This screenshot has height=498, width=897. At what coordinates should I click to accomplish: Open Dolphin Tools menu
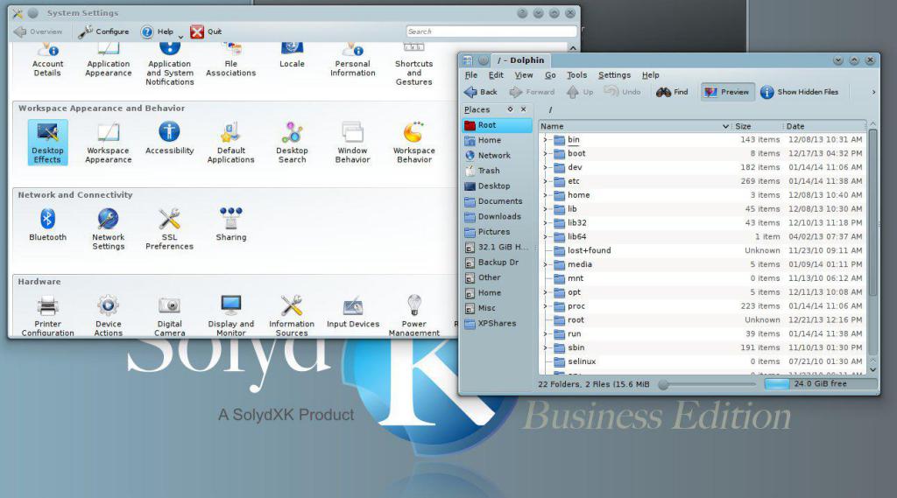pos(576,75)
